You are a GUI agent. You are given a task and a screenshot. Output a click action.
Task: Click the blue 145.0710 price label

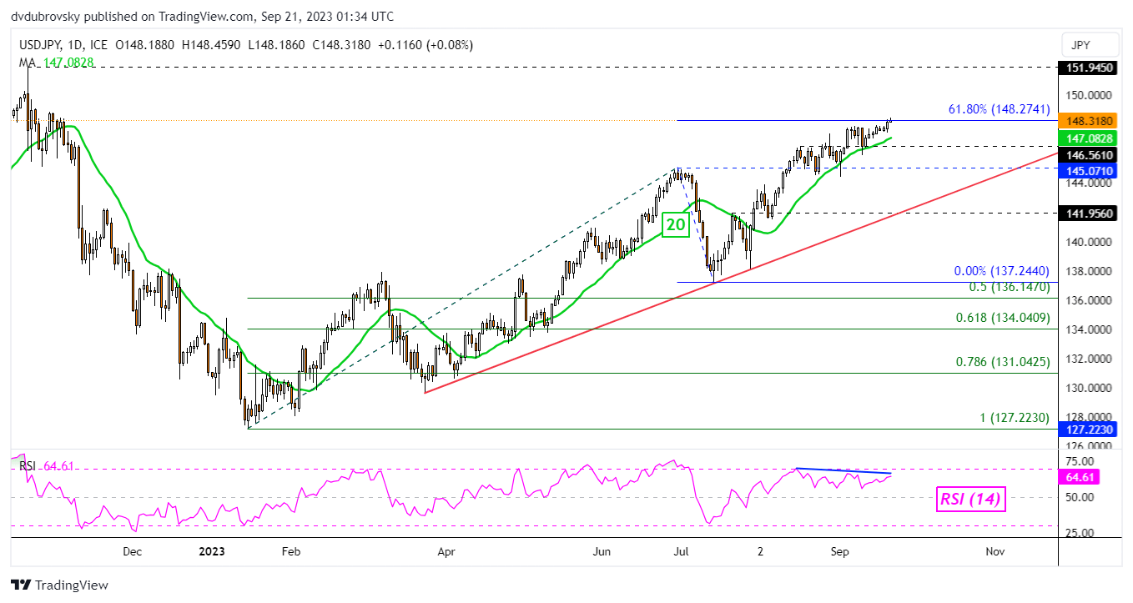pyautogui.click(x=1086, y=171)
